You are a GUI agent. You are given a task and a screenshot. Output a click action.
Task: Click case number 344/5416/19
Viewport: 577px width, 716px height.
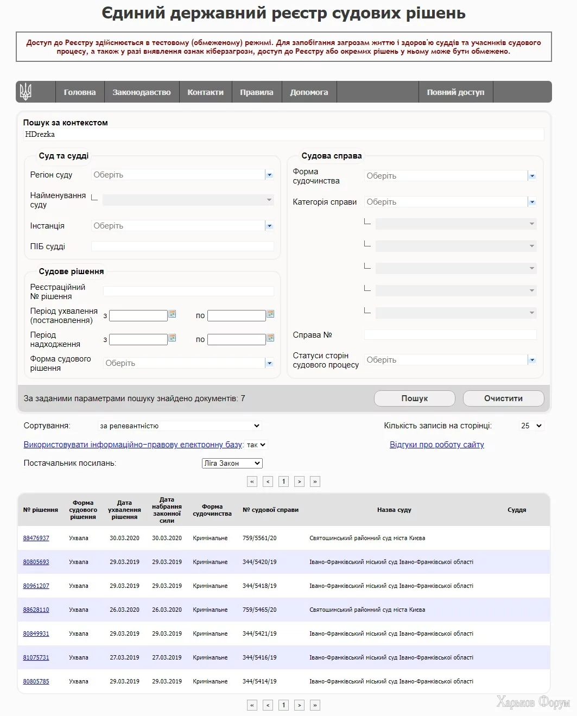(x=259, y=657)
